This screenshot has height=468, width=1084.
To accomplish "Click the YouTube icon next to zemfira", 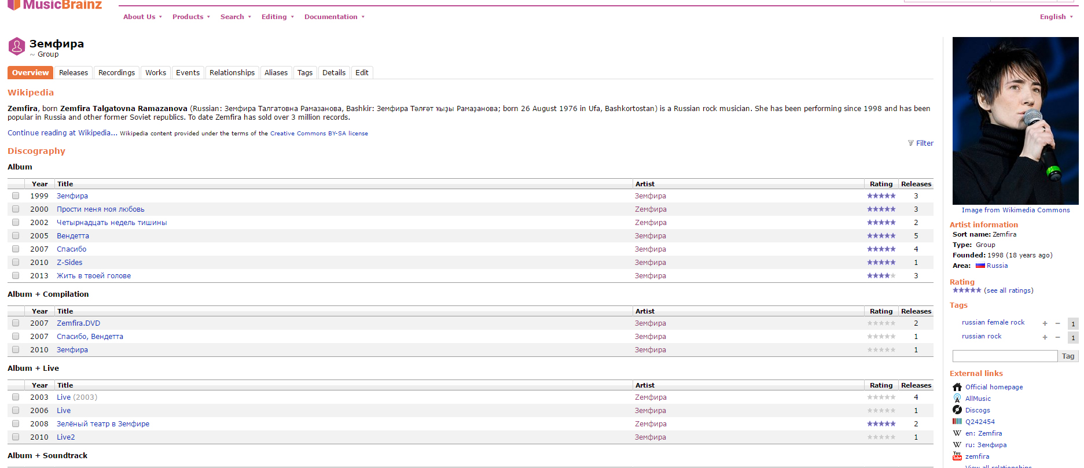I will click(x=957, y=456).
